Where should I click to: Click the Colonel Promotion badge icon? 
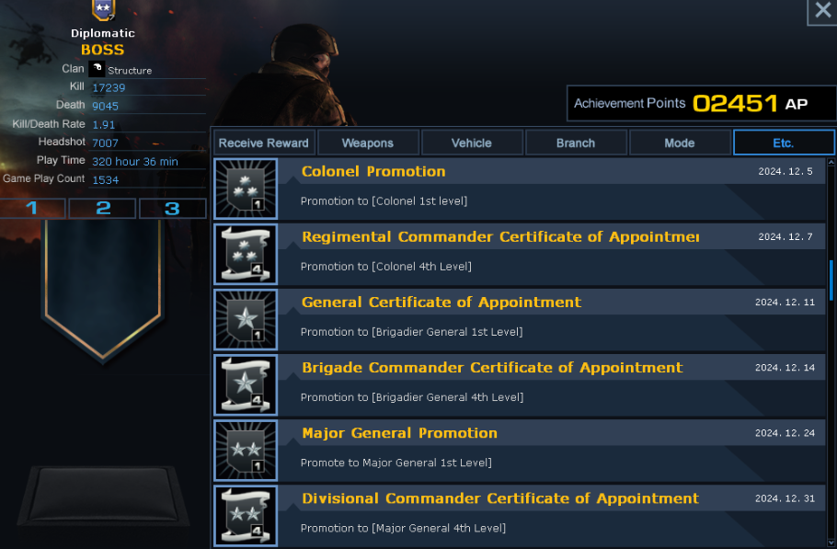pos(246,189)
